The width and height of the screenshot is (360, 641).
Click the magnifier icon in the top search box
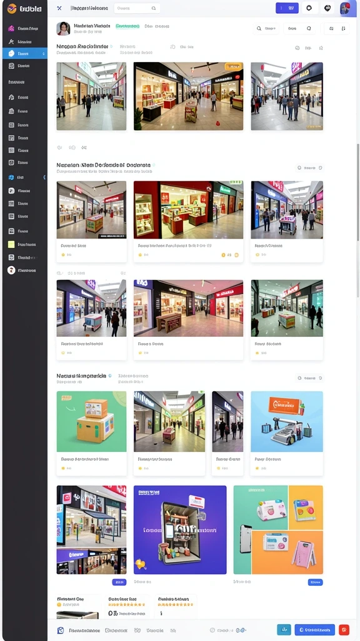click(x=154, y=8)
